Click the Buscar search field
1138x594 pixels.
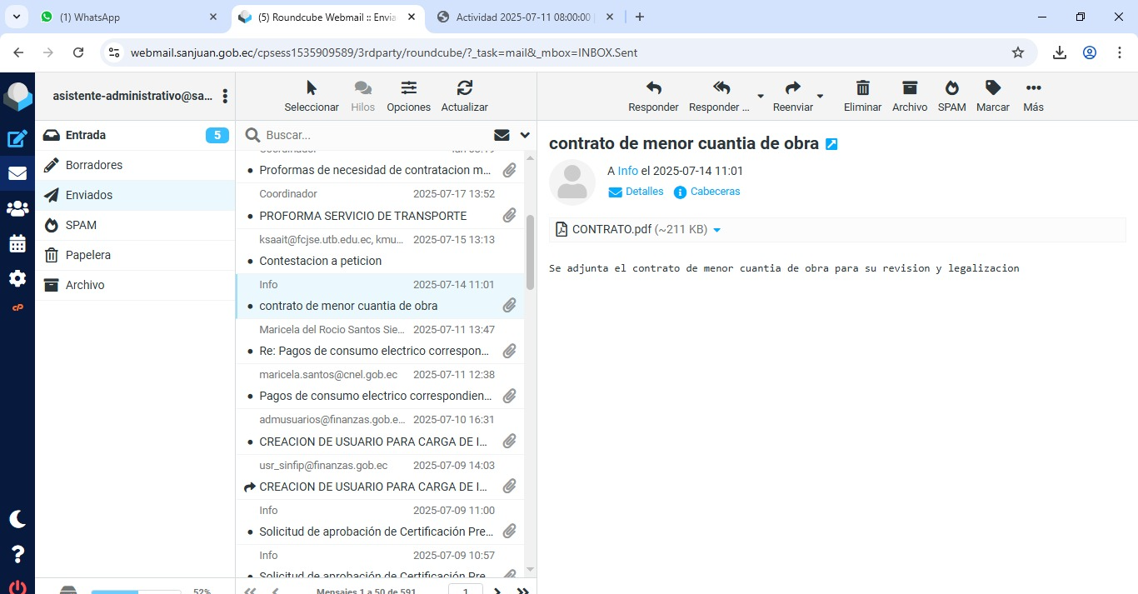point(375,135)
